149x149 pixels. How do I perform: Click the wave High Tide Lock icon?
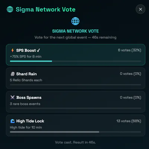coord(13,121)
